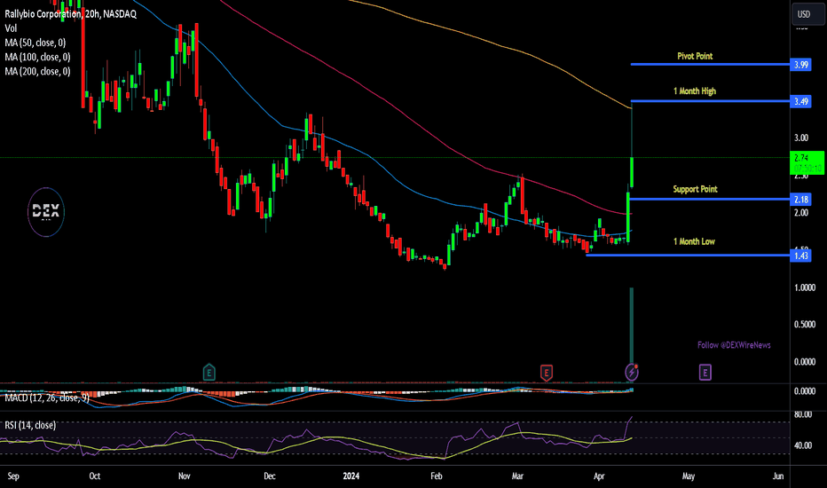Click the 1.0000 price scale value
The width and height of the screenshot is (827, 488).
click(805, 287)
